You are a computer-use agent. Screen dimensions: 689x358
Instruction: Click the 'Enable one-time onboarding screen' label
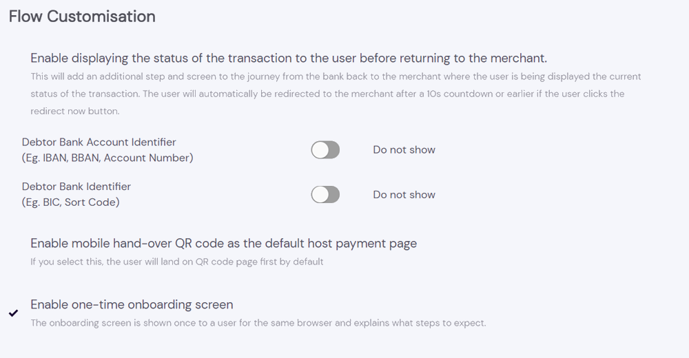click(132, 304)
